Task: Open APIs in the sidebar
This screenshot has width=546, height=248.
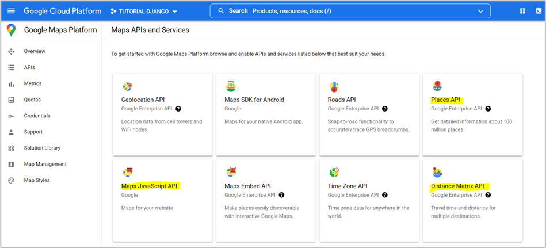Action: tap(29, 67)
